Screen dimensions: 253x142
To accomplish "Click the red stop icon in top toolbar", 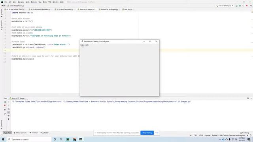I will (247, 6).
